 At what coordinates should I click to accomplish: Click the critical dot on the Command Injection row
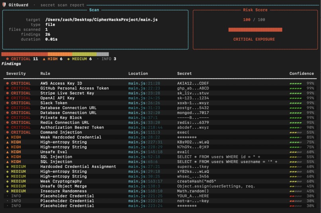[8, 132]
